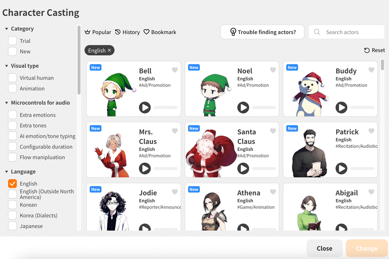Bookmark Athena with the heart icon

(273, 192)
